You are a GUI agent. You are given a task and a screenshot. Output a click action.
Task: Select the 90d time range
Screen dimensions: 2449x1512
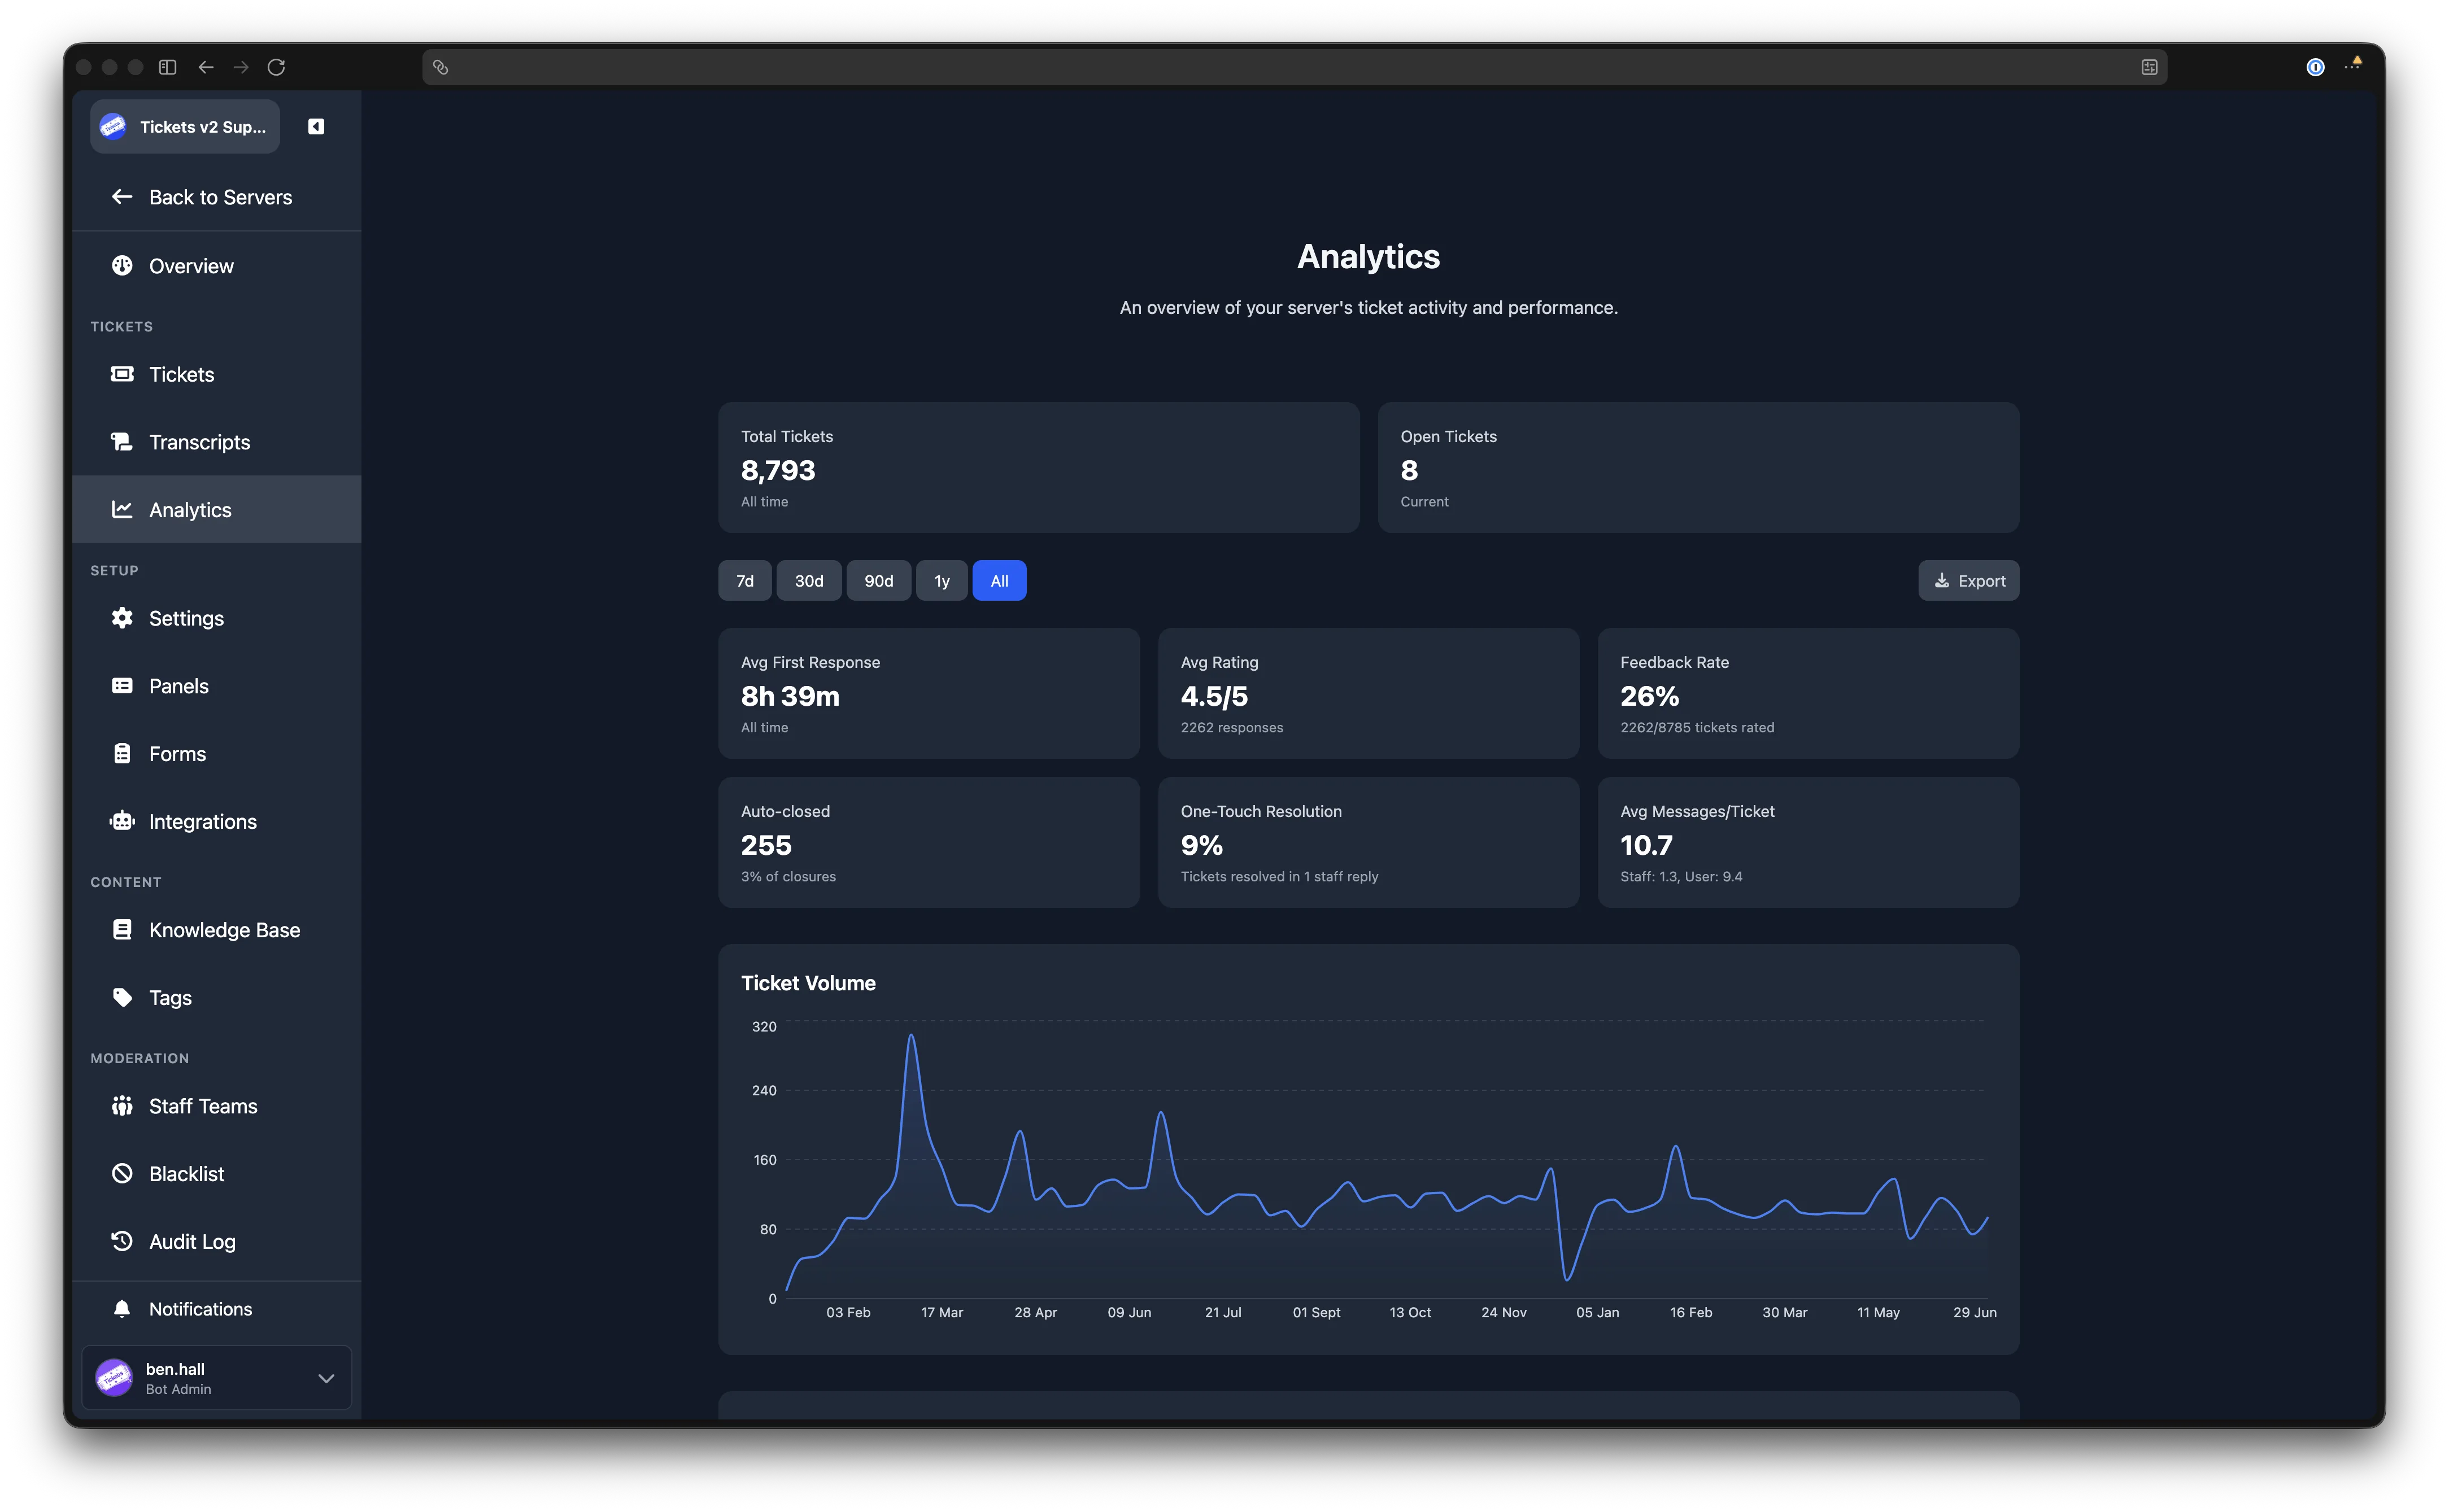click(x=878, y=580)
